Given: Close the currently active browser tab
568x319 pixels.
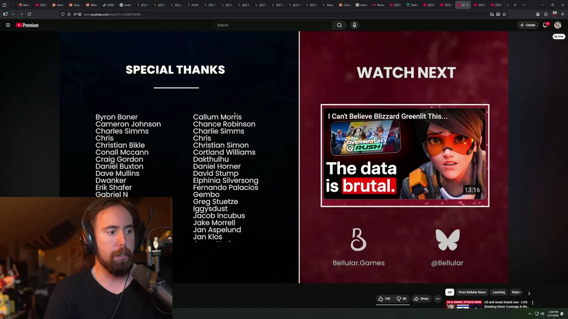Looking at the screenshot, I should point(467,5).
